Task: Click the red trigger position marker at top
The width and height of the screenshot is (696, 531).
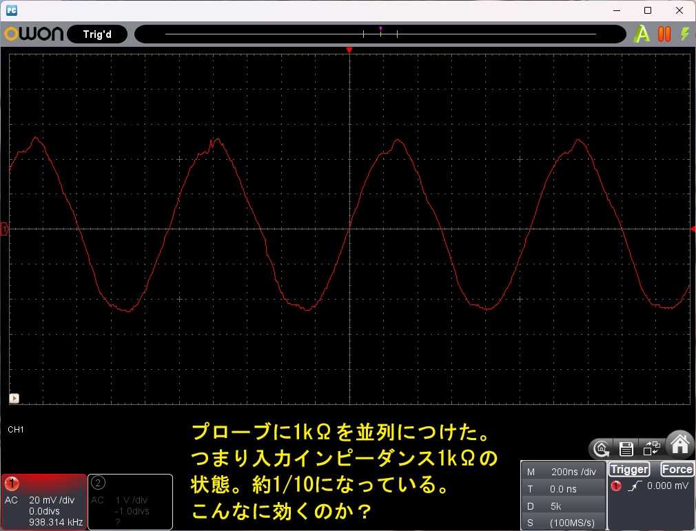Action: coord(349,50)
